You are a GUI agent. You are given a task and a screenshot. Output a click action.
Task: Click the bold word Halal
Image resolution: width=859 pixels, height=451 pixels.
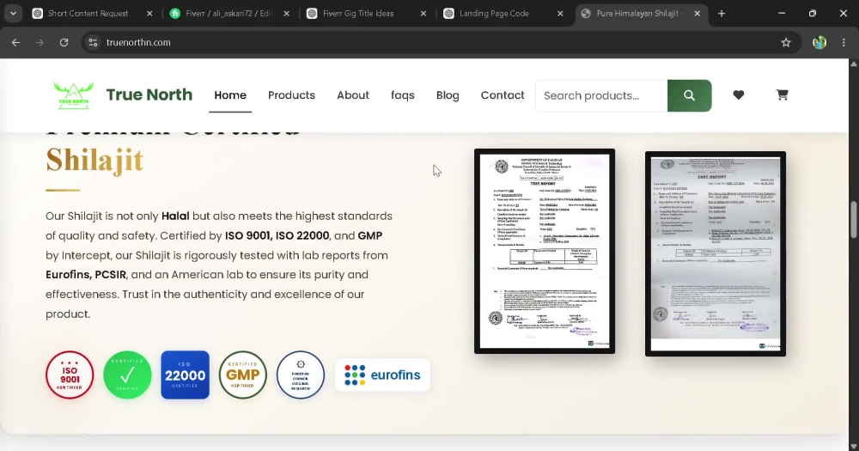175,216
